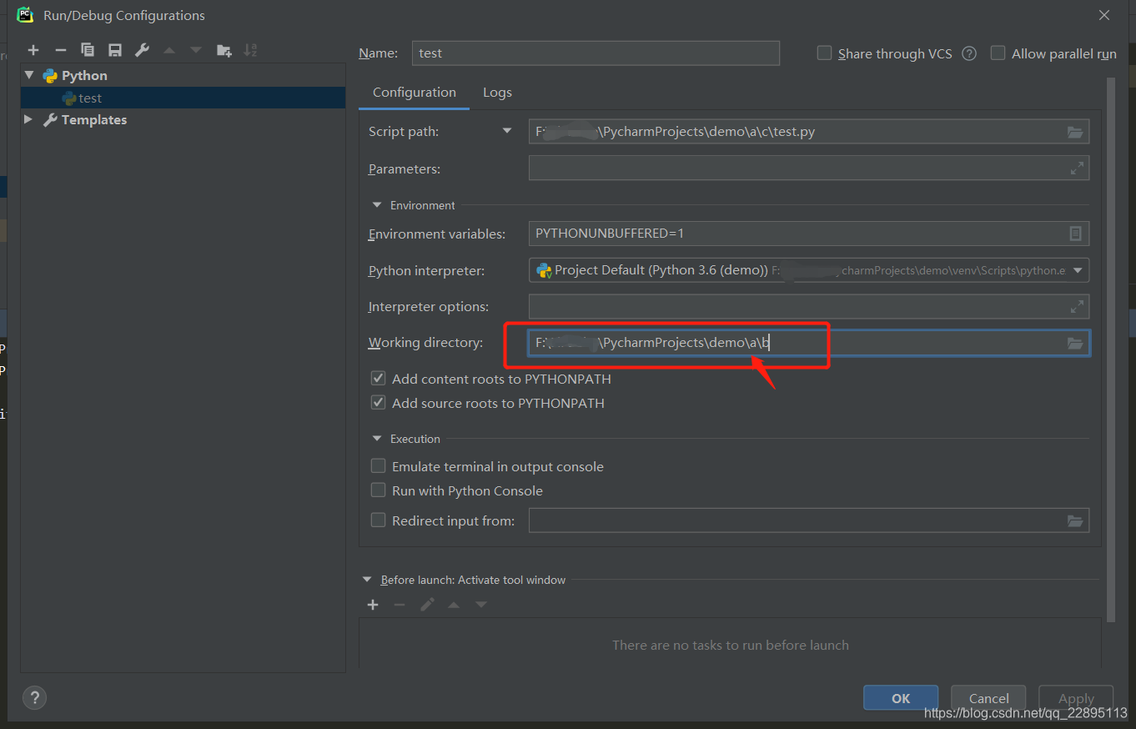
Task: Sort configurations alphabetically
Action: point(250,50)
